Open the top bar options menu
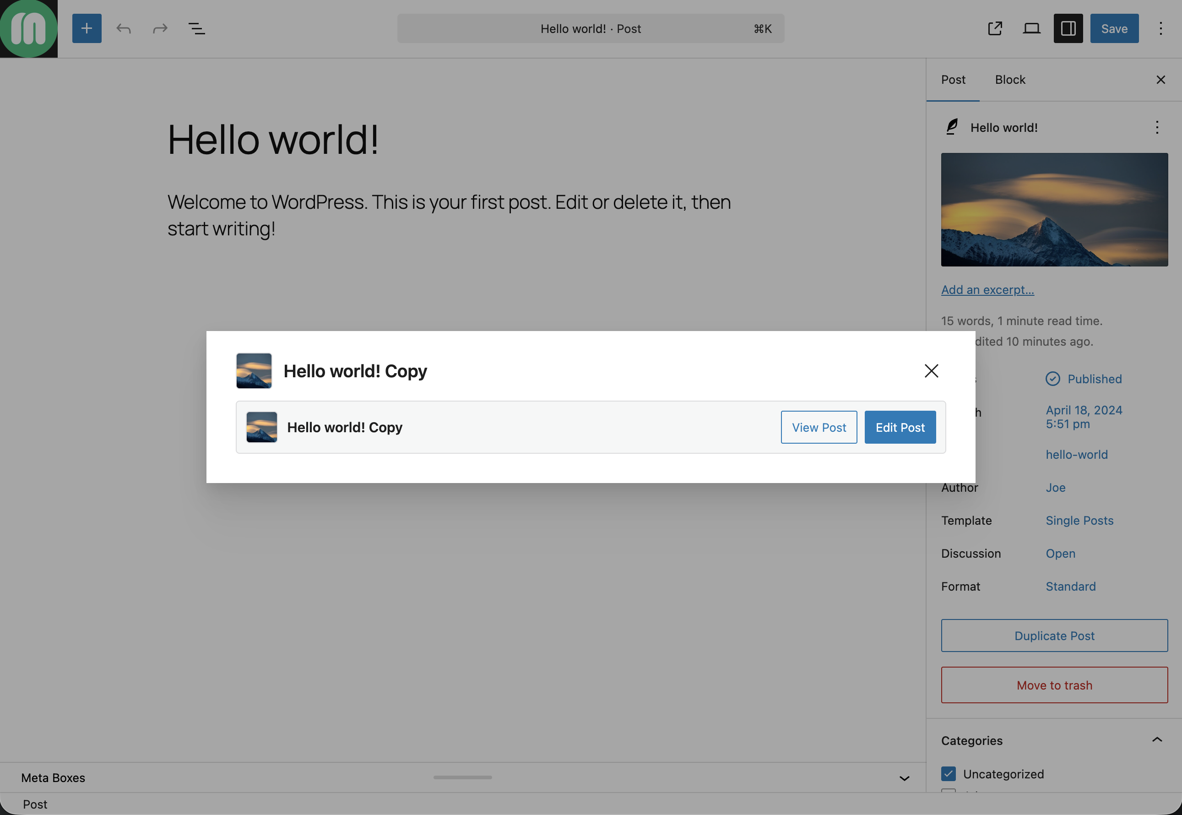The width and height of the screenshot is (1182, 815). coord(1160,28)
